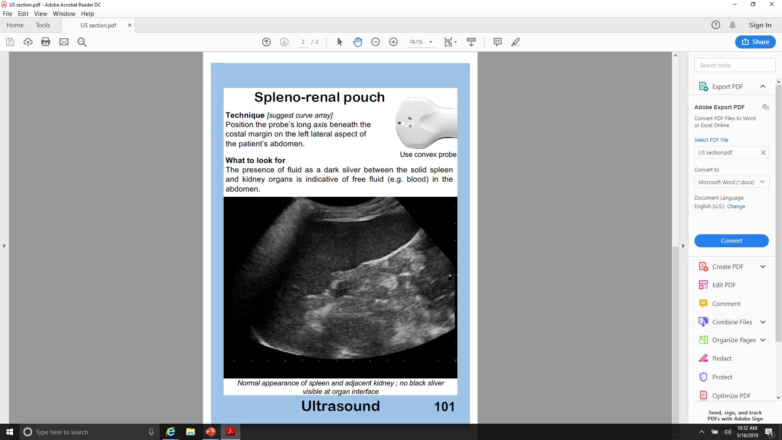Go to previous page arrow
Image resolution: width=782 pixels, height=440 pixels.
pyautogui.click(x=266, y=42)
